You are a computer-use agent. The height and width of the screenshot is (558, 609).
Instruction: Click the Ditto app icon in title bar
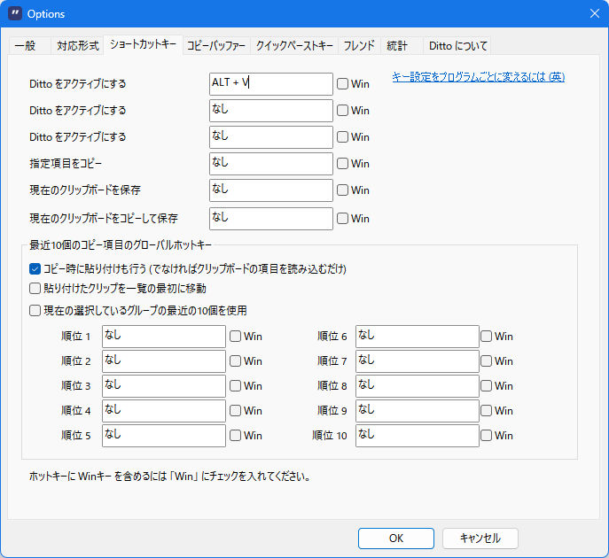[15, 13]
